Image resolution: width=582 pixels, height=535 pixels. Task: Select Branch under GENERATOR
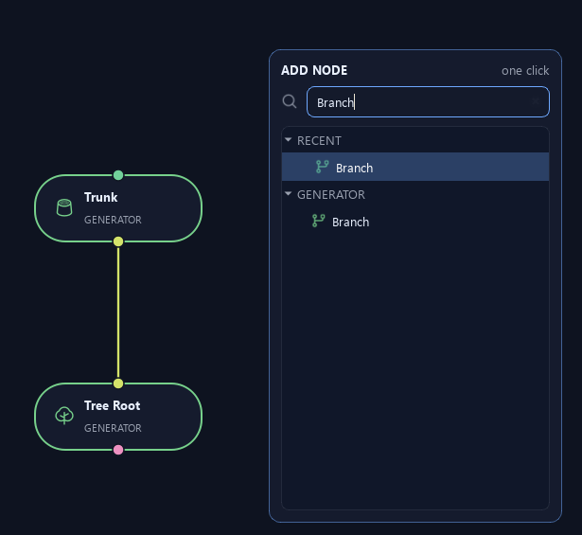pos(415,222)
